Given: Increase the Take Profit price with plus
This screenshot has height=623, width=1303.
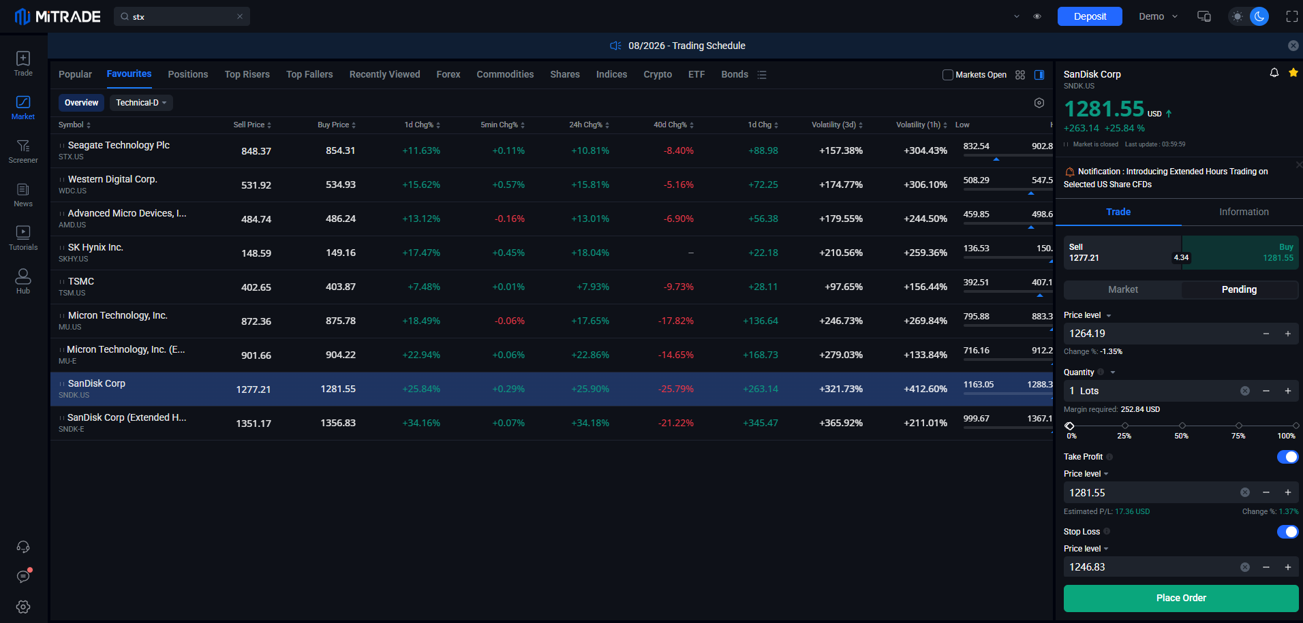Looking at the screenshot, I should point(1288,492).
